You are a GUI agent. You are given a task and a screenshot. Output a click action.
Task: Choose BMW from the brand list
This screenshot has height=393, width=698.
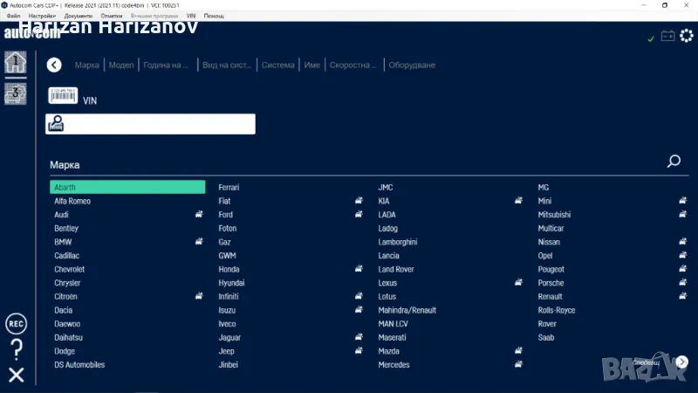[63, 242]
